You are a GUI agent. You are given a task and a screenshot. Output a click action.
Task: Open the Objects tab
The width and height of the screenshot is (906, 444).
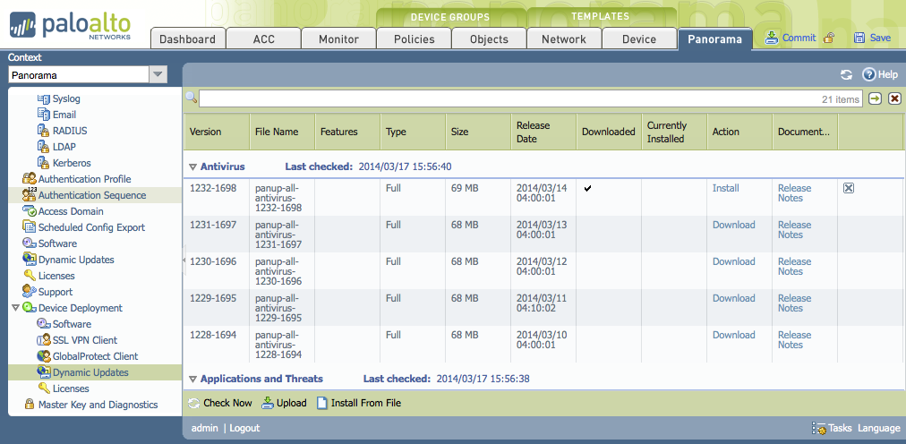click(x=489, y=38)
